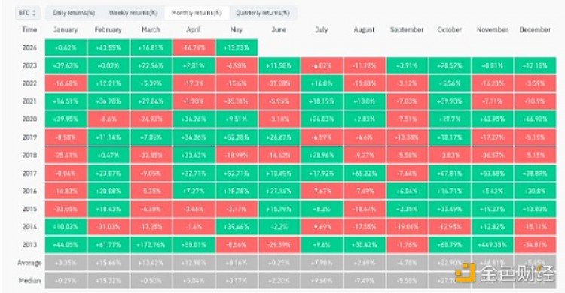The image size is (565, 293).
Task: Click the 2017 August +65.32% cell
Action: (x=365, y=174)
